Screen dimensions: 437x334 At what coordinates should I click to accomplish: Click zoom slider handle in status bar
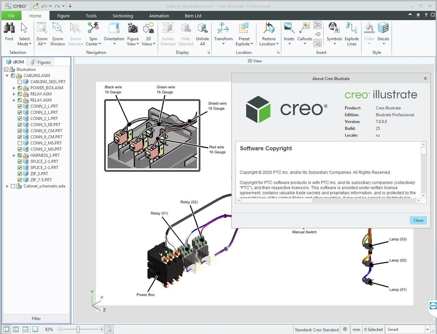tap(78, 329)
